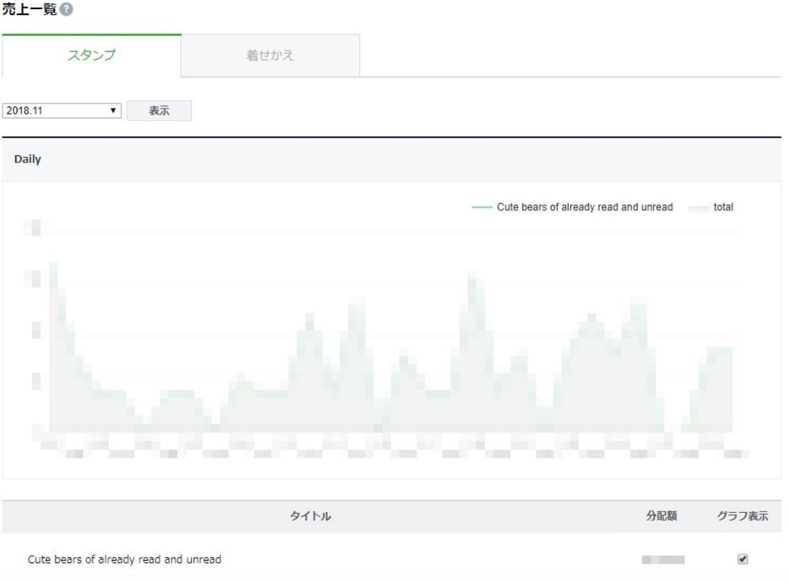
Task: Click the 分配額 column header
Action: [662, 516]
